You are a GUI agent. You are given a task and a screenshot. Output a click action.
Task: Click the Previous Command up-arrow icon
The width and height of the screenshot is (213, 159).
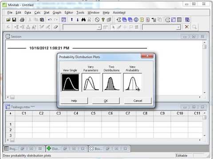[72, 19]
